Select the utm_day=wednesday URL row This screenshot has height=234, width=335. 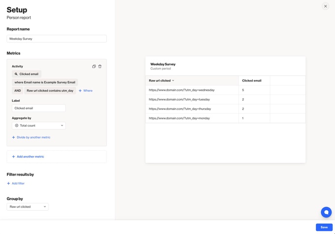click(182, 90)
